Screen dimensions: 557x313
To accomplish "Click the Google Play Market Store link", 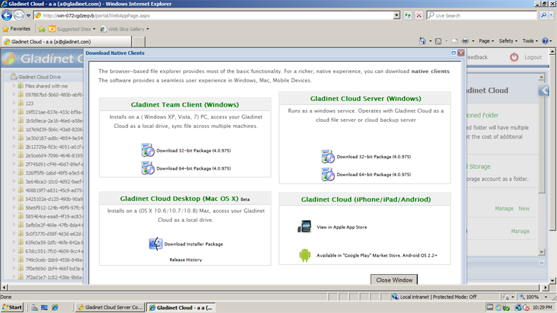I will (x=377, y=255).
